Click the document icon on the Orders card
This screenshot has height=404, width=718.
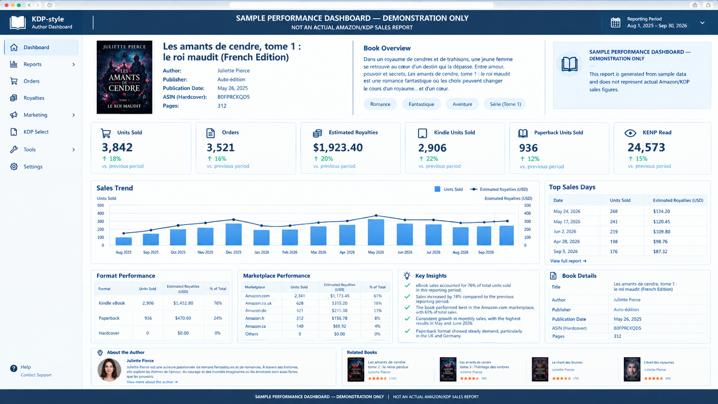point(210,133)
